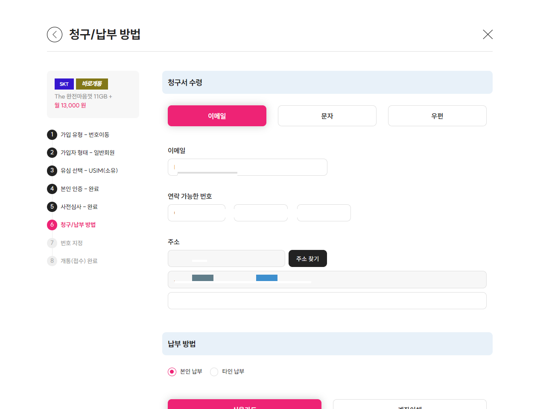This screenshot has height=409, width=546.
Task: Click step 1 가입 유형 in sidebar
Action: (x=79, y=134)
